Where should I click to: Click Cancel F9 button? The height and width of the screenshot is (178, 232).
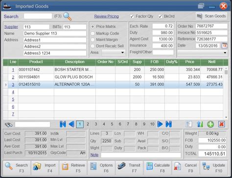point(186,168)
